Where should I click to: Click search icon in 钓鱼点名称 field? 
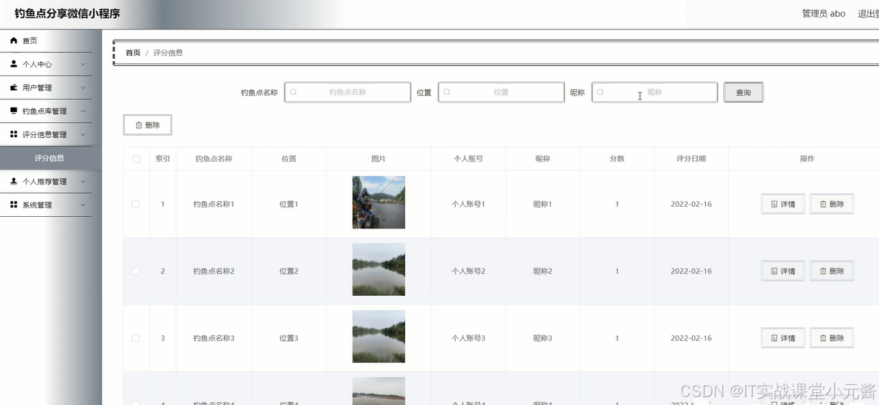(x=294, y=93)
